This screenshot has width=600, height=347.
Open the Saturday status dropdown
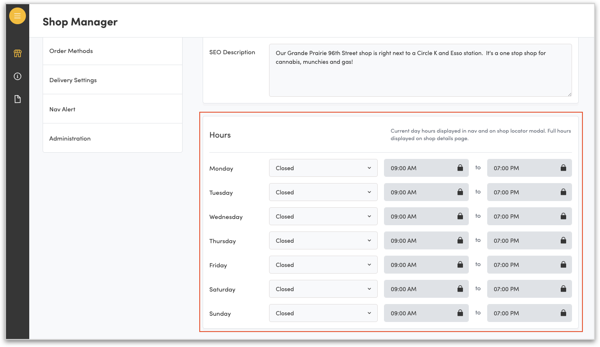323,289
